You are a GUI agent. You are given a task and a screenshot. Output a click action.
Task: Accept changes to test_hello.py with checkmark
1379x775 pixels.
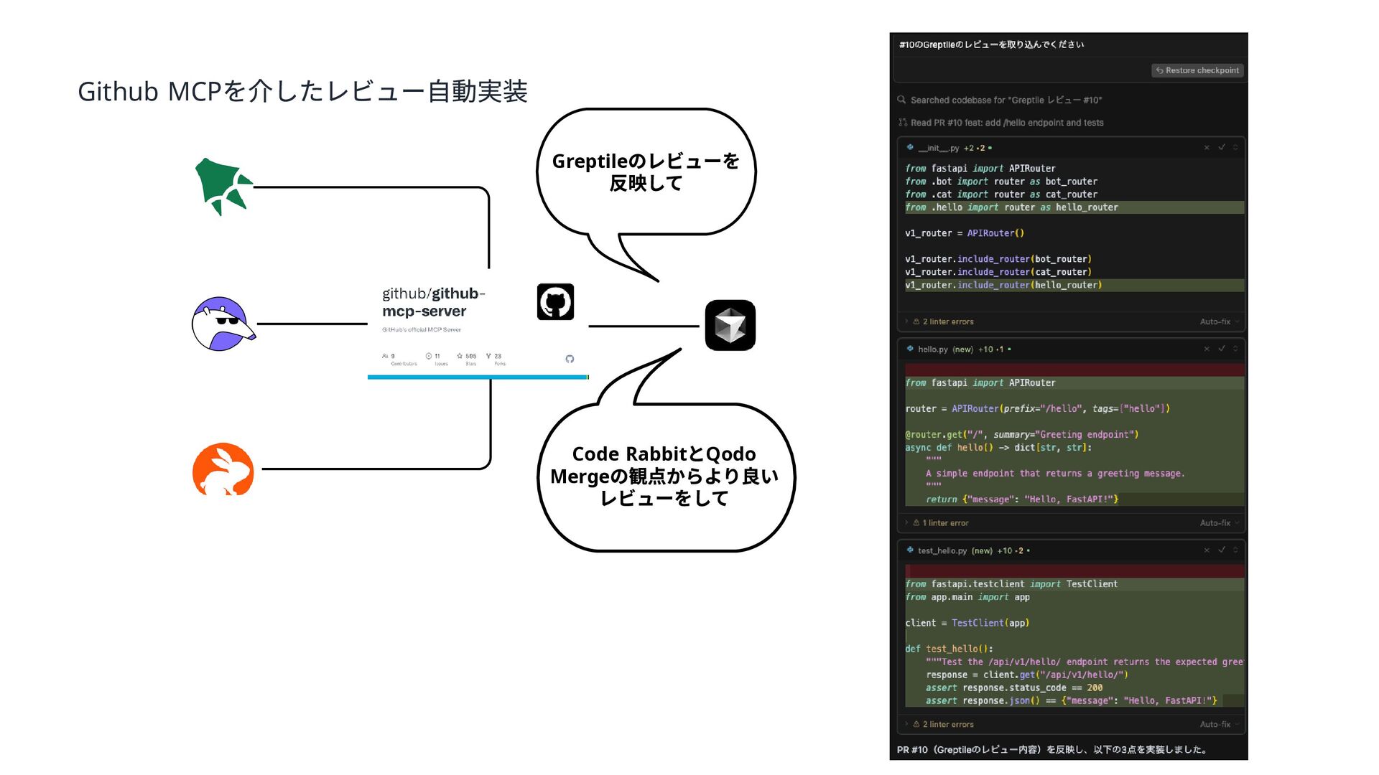coord(1221,550)
